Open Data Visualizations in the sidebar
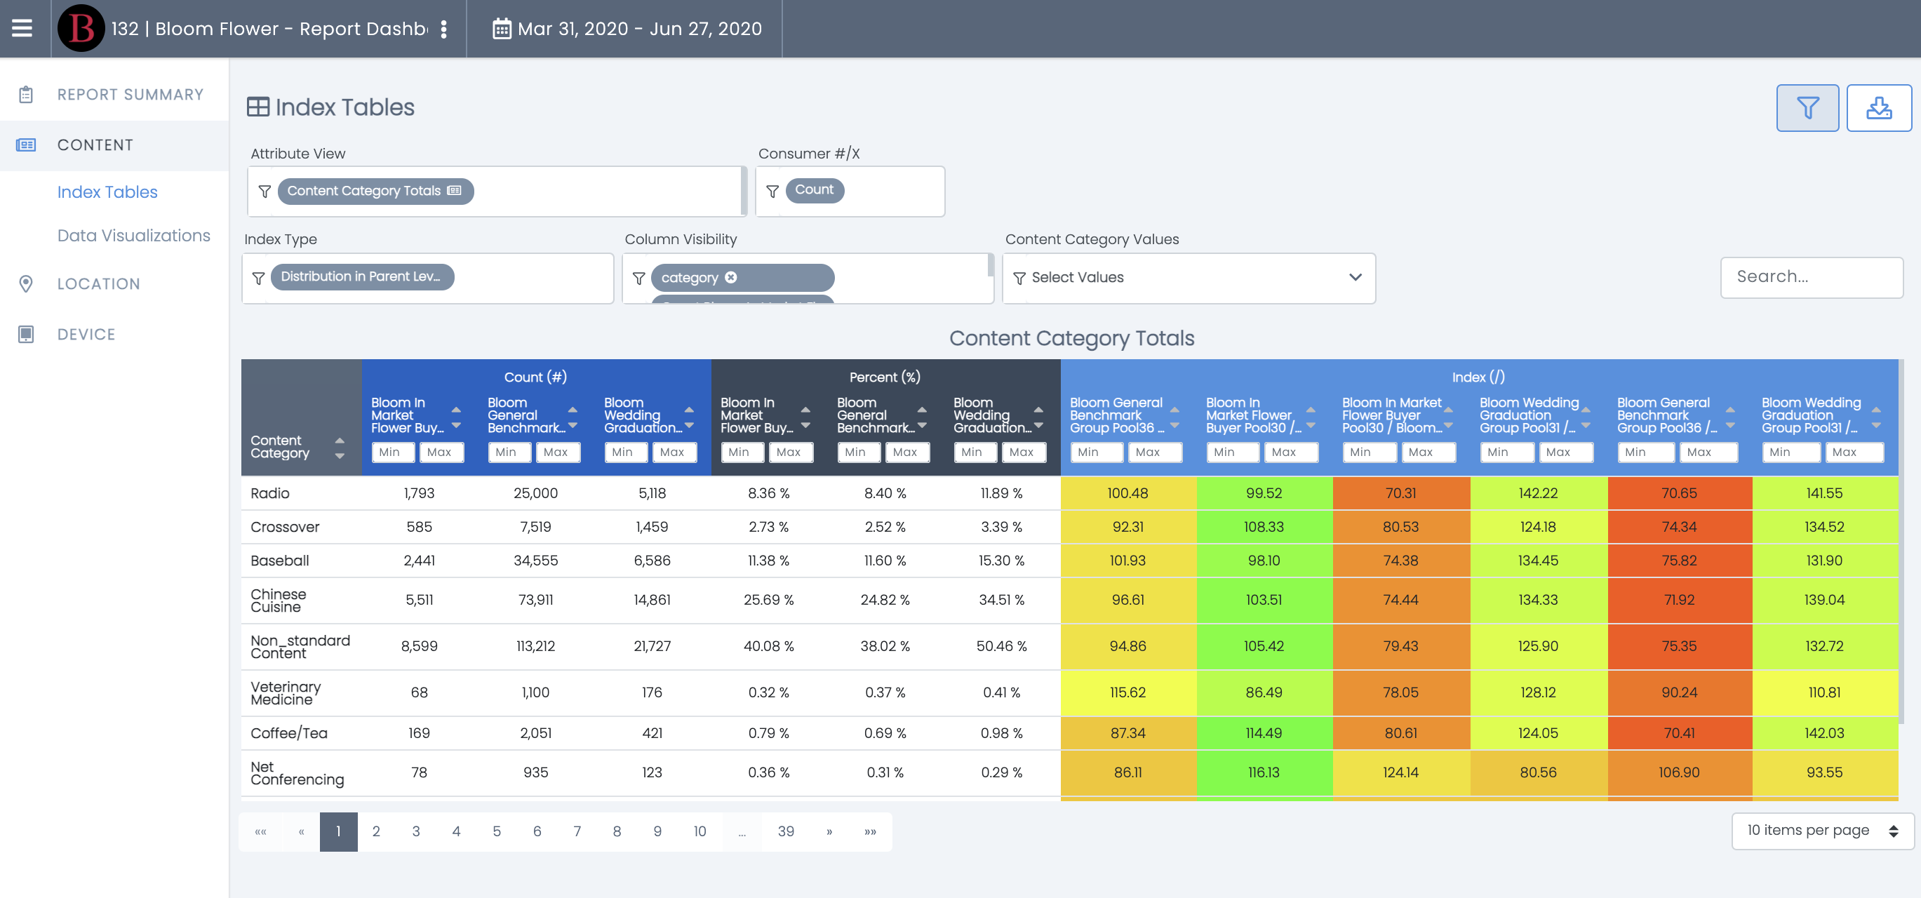This screenshot has width=1921, height=898. click(133, 236)
